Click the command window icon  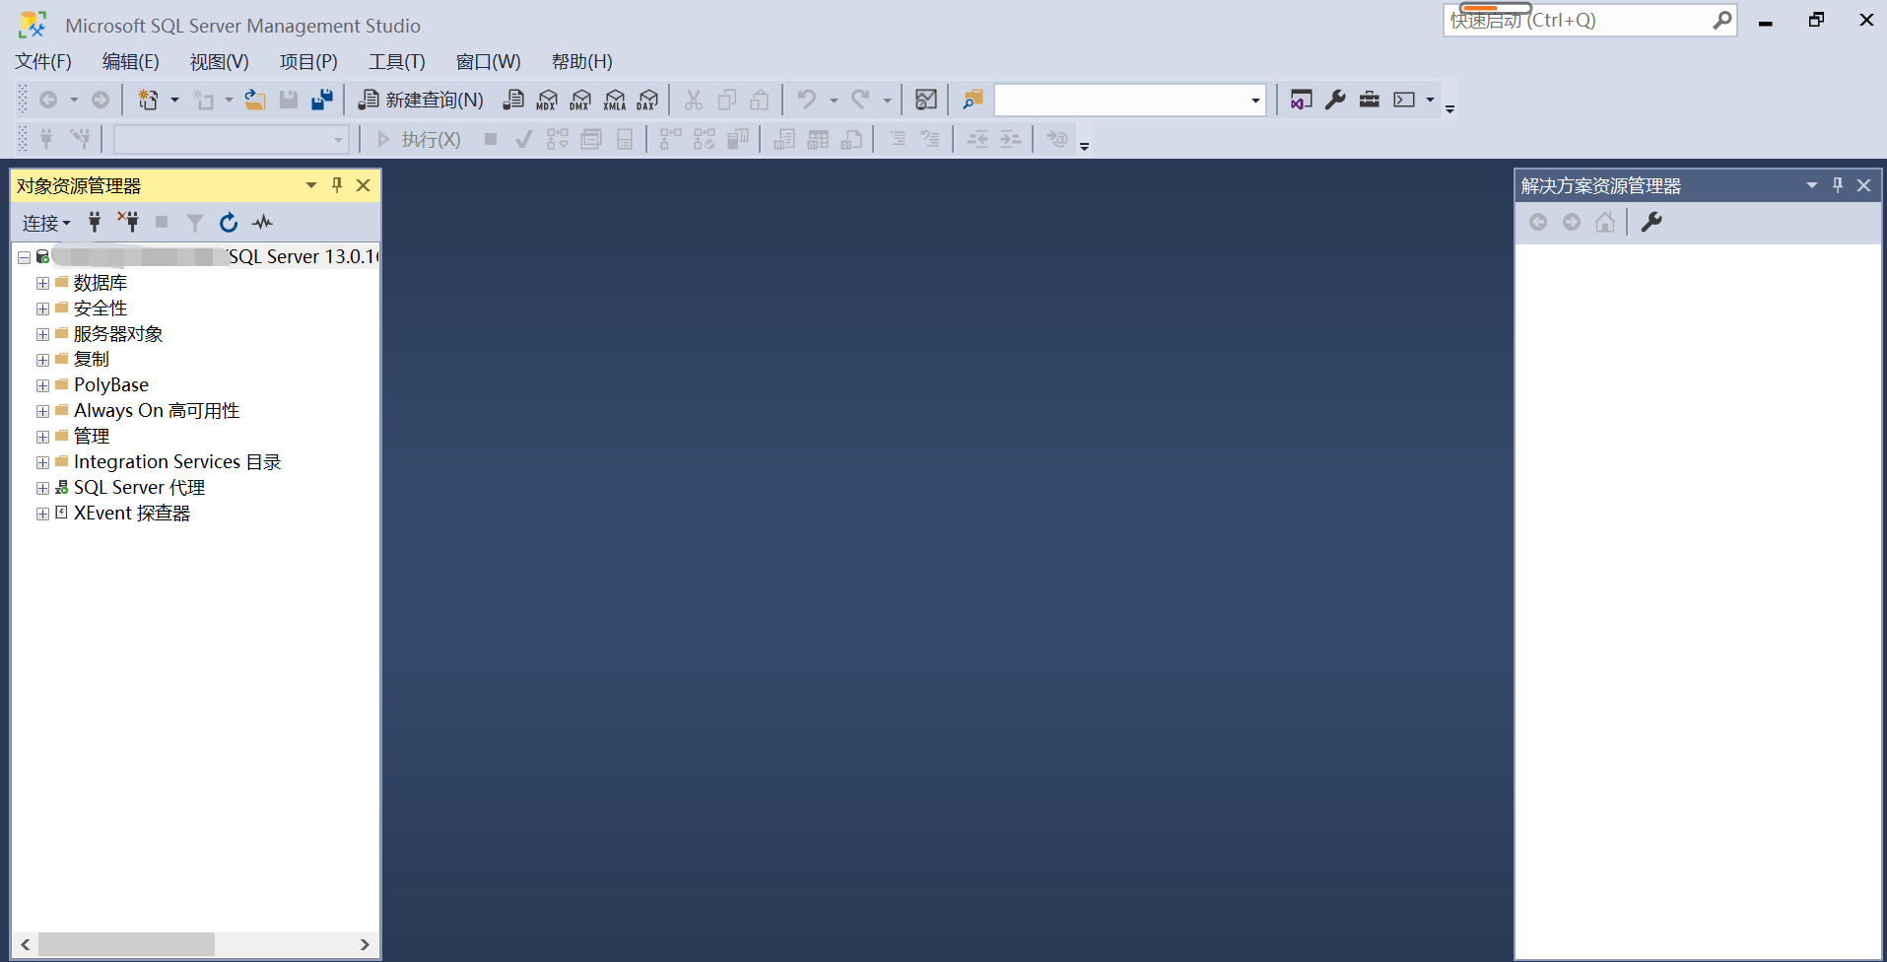(1404, 100)
